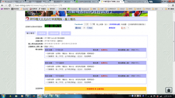The height and width of the screenshot is (98, 175).
Task: Open File Explorer from the taskbar
Action: 16,96
